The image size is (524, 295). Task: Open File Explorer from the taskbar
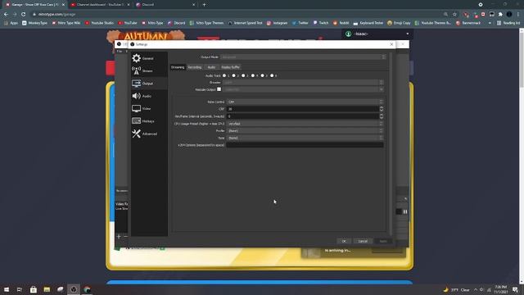[47, 289]
